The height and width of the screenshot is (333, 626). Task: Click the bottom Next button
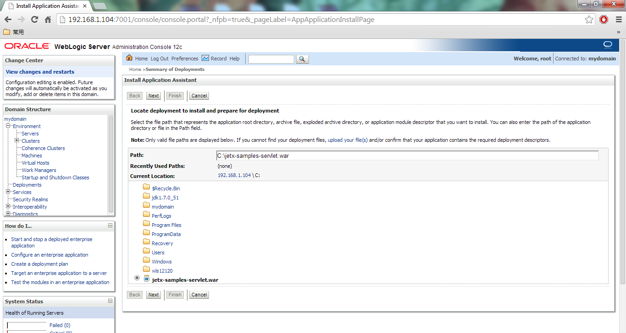(154, 295)
